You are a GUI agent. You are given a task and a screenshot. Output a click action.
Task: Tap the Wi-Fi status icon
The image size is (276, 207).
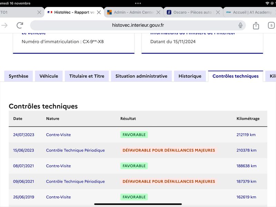coord(267,3)
